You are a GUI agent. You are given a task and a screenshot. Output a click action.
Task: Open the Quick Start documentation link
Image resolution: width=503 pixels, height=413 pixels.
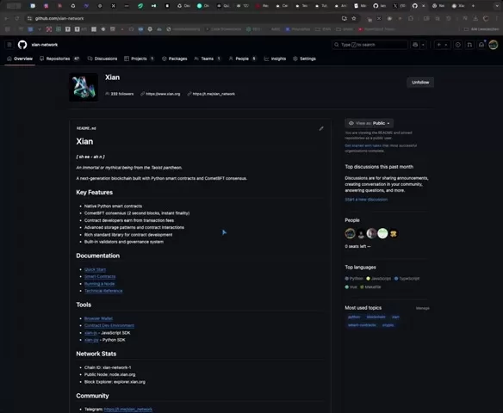click(95, 269)
